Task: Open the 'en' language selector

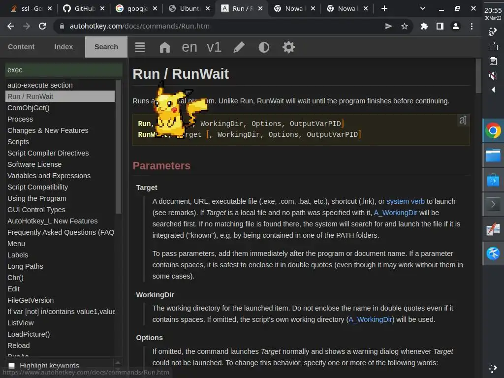Action: tap(189, 47)
